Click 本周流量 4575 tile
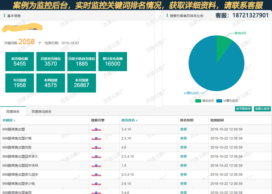The image size is (272, 194). (51, 83)
